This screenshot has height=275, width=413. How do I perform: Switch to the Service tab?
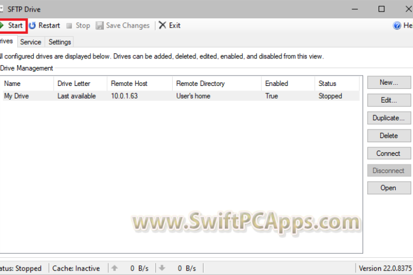tap(30, 42)
